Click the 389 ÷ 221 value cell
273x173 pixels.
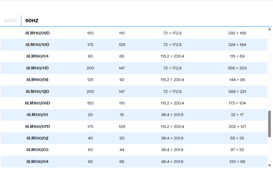237,92
